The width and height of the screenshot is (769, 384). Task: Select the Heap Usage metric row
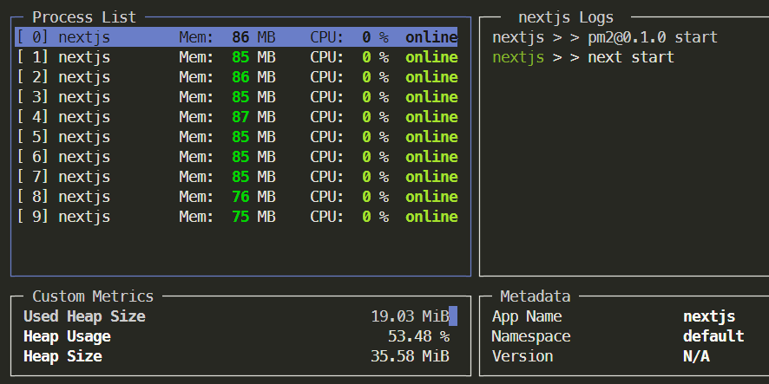coord(236,336)
